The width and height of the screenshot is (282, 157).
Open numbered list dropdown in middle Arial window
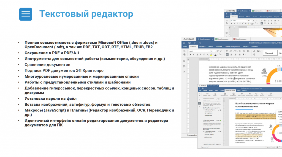click(233, 51)
